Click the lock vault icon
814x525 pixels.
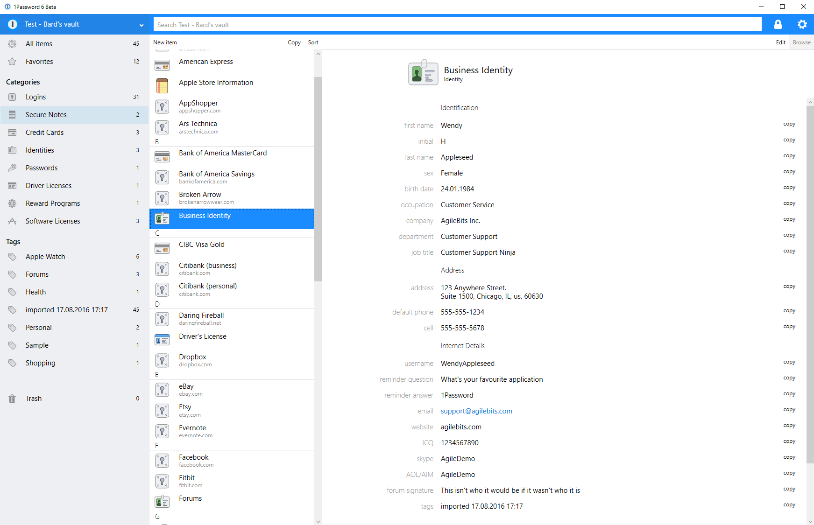[x=778, y=24]
